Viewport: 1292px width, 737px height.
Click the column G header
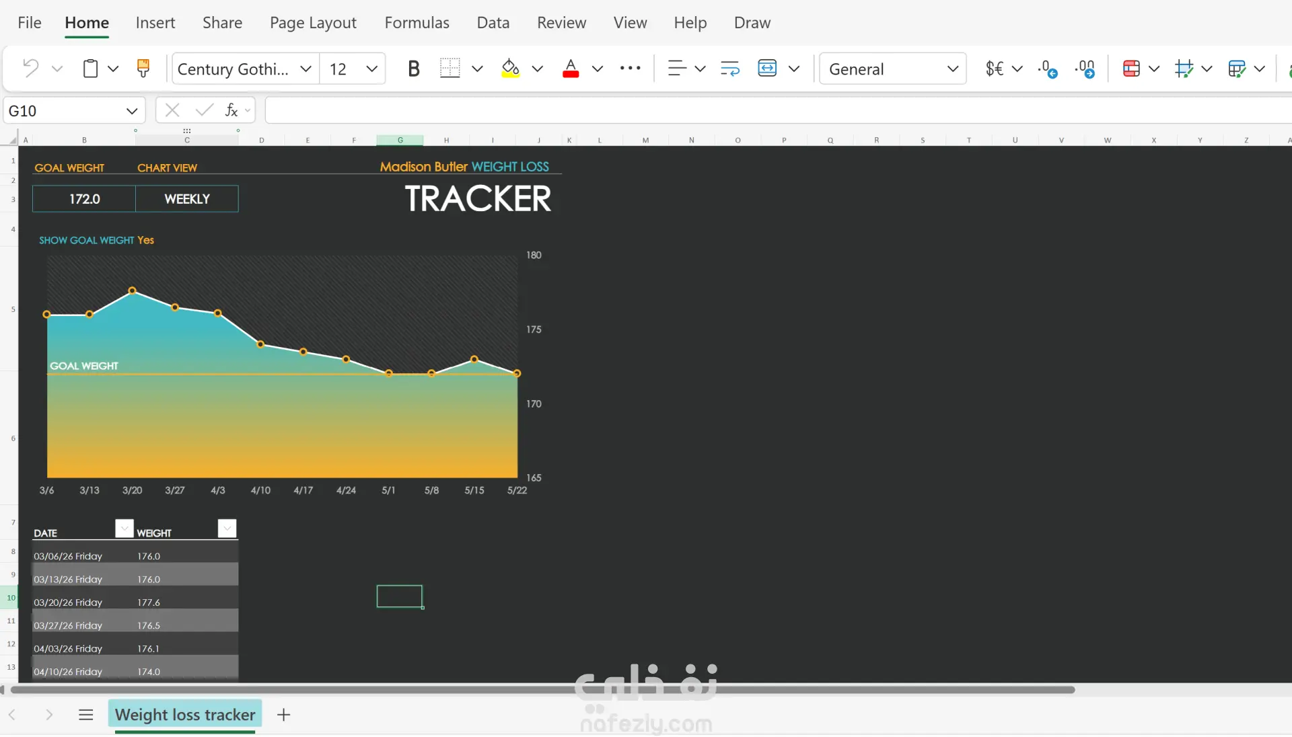tap(400, 140)
